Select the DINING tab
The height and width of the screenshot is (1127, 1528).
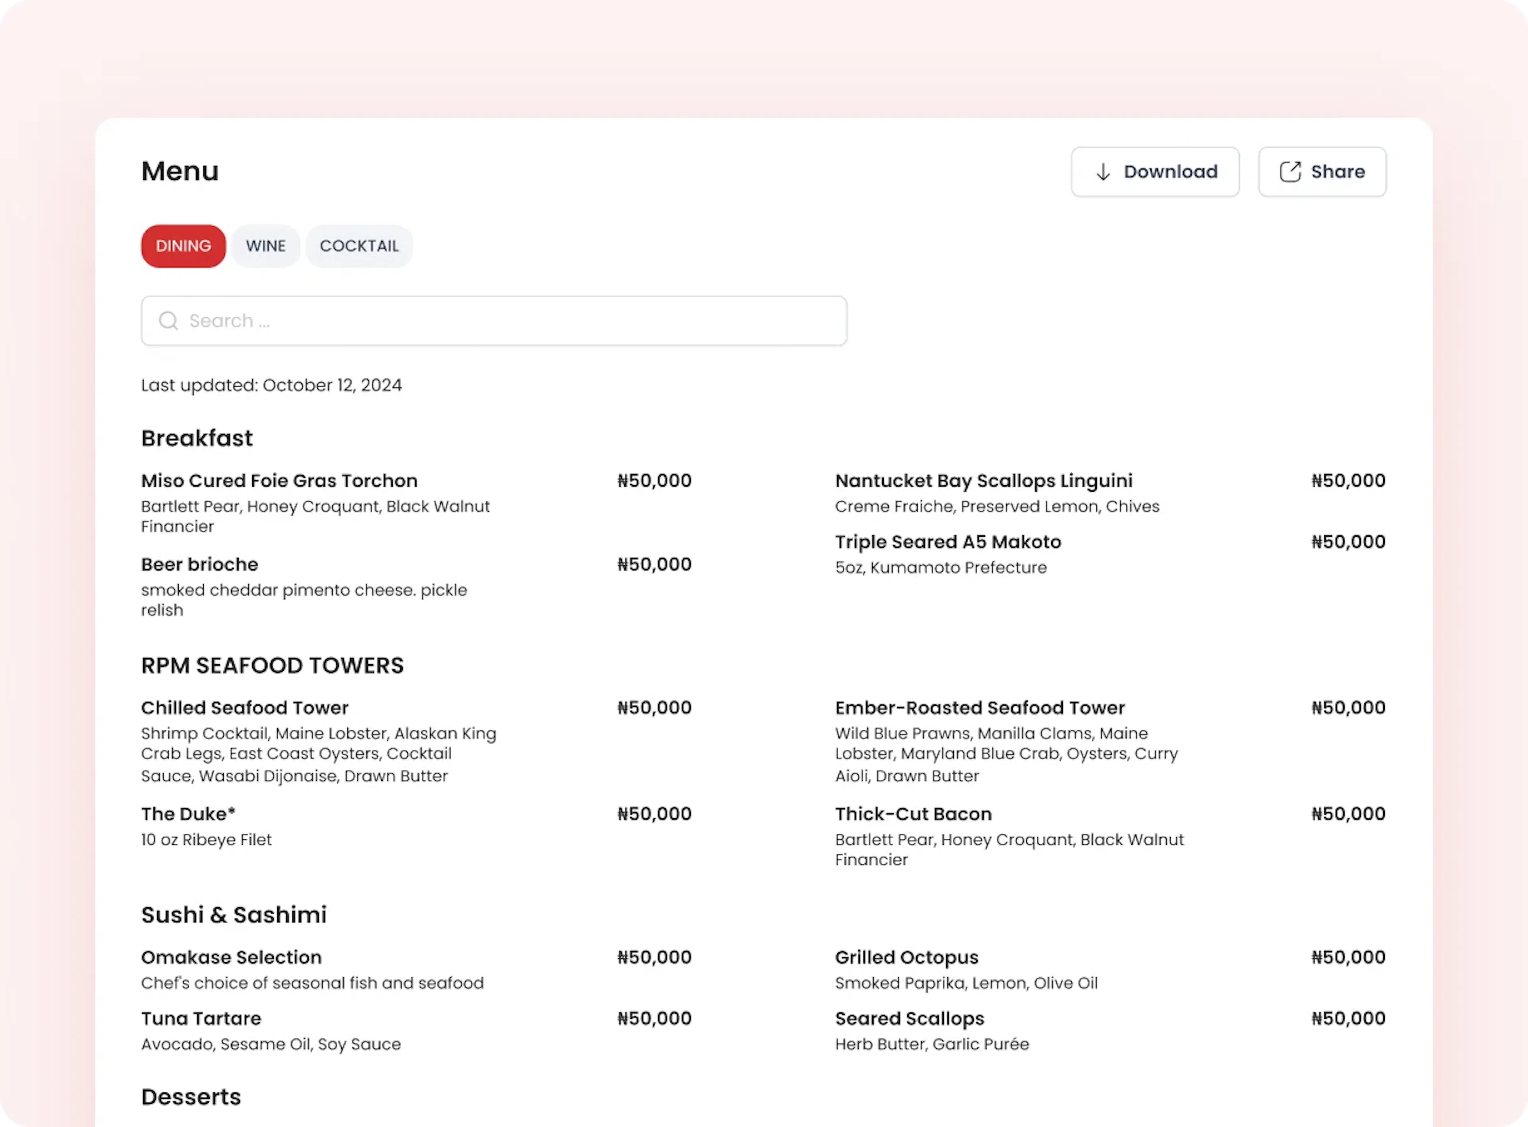183,246
